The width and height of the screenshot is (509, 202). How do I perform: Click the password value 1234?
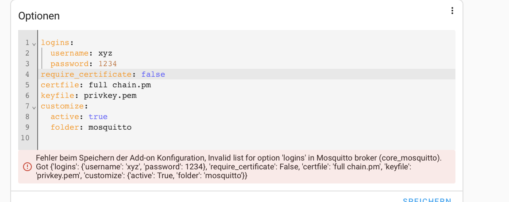tap(108, 64)
